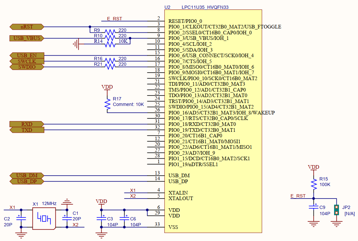The height and width of the screenshot is (241, 358).
Task: Select the TRST/PIO0_14/AD3/CT32B1_MAT1 pin name
Action: point(209,101)
